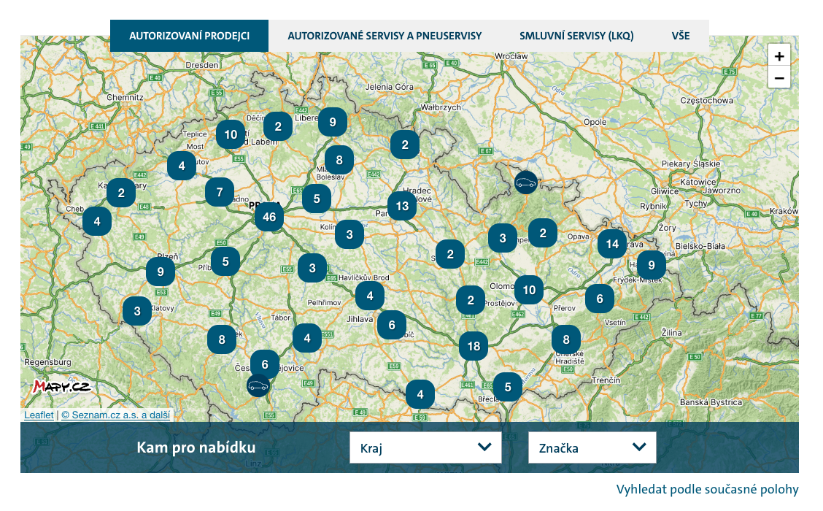Zoom in the map with plus button

point(779,56)
